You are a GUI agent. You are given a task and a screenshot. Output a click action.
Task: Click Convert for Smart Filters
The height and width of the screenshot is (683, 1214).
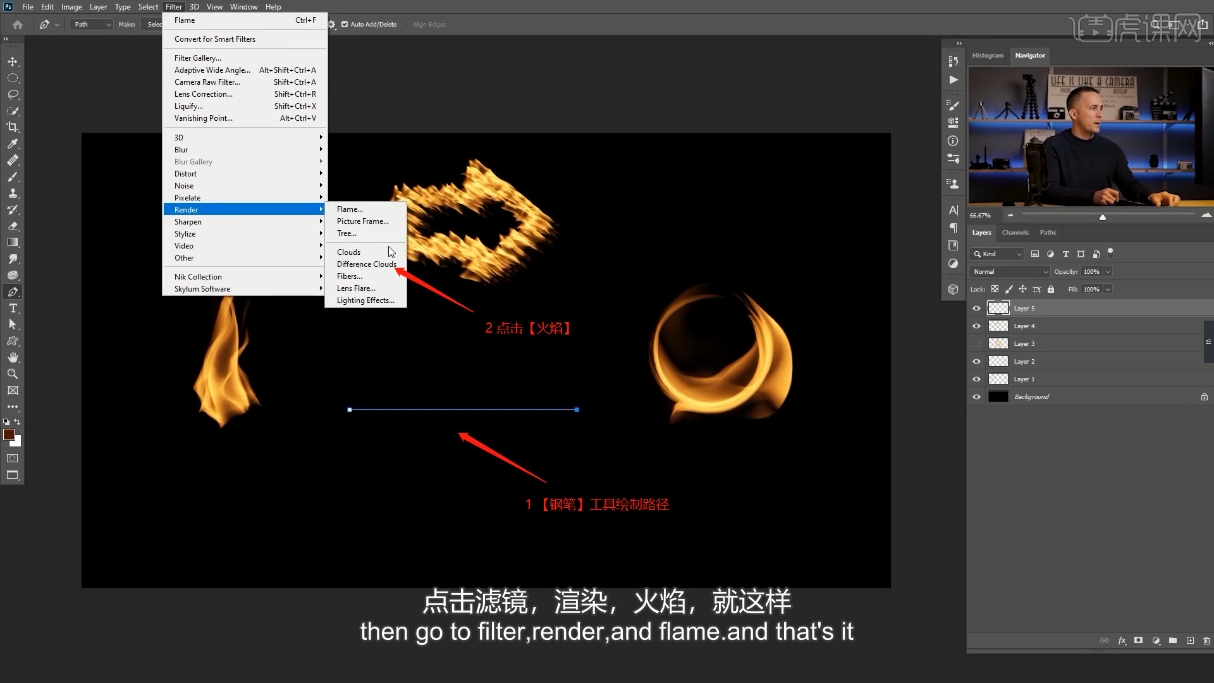coord(215,39)
